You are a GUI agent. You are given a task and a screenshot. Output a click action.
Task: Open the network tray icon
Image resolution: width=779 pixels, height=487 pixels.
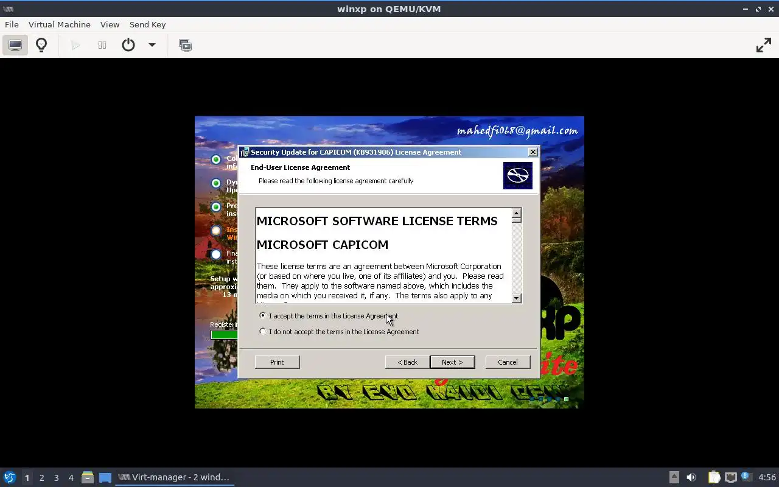pos(731,477)
